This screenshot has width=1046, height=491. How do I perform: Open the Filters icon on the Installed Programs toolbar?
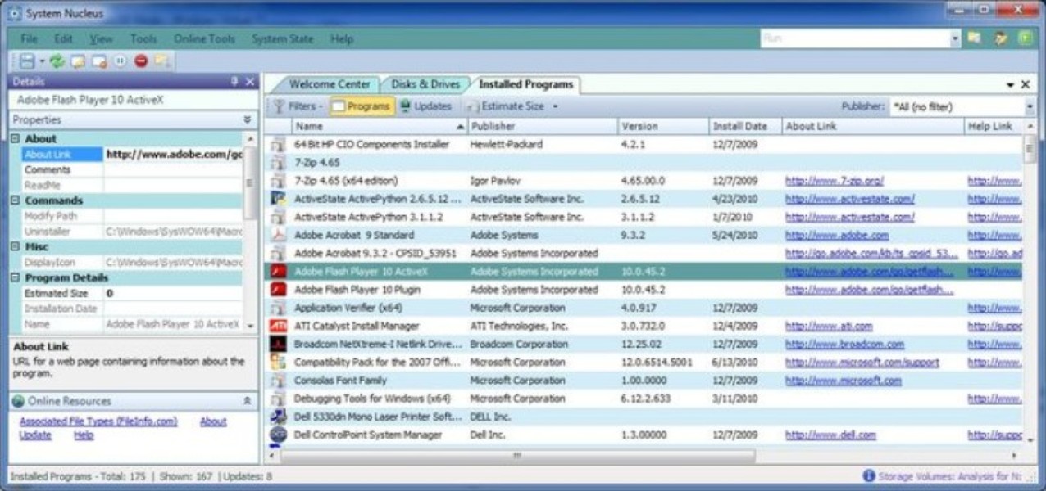point(279,105)
